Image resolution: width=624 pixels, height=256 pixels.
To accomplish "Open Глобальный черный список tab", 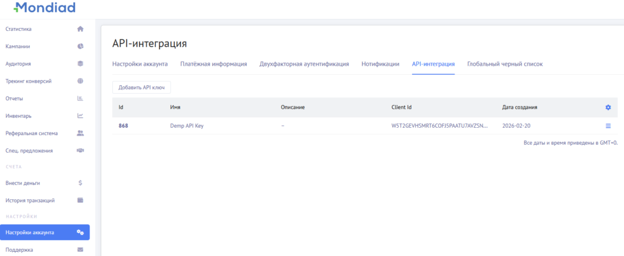I will point(505,64).
